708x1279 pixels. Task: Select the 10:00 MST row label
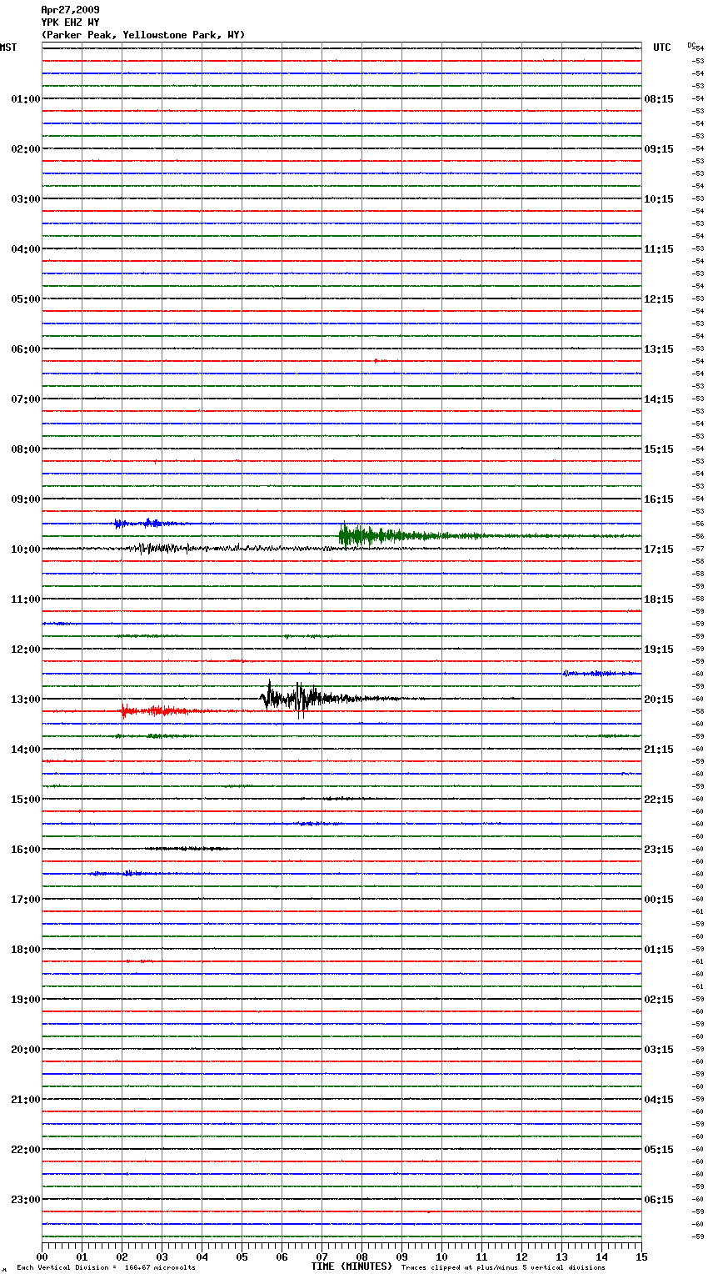pos(26,549)
